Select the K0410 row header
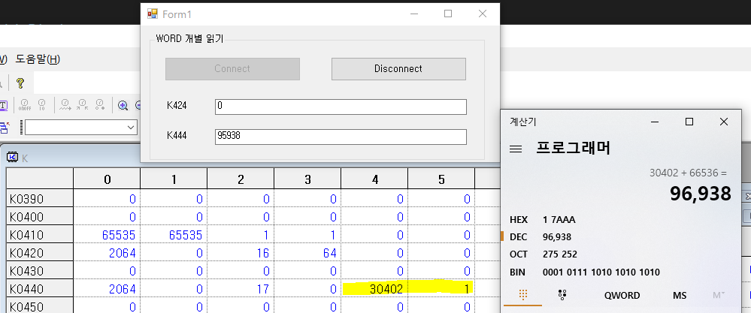Screen dimensions: 751x313 [x=40, y=235]
